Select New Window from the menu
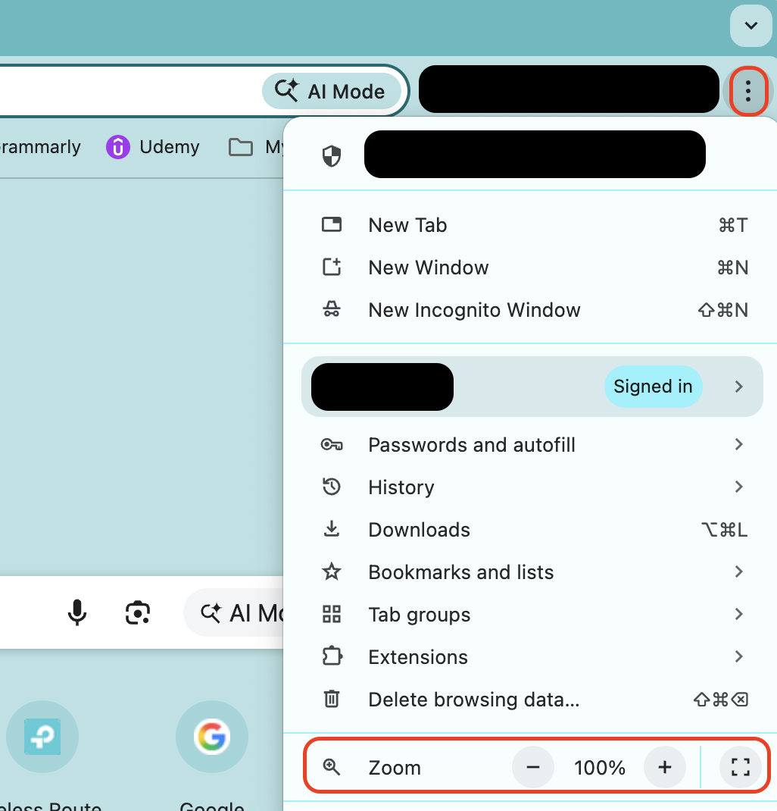 pyautogui.click(x=428, y=267)
